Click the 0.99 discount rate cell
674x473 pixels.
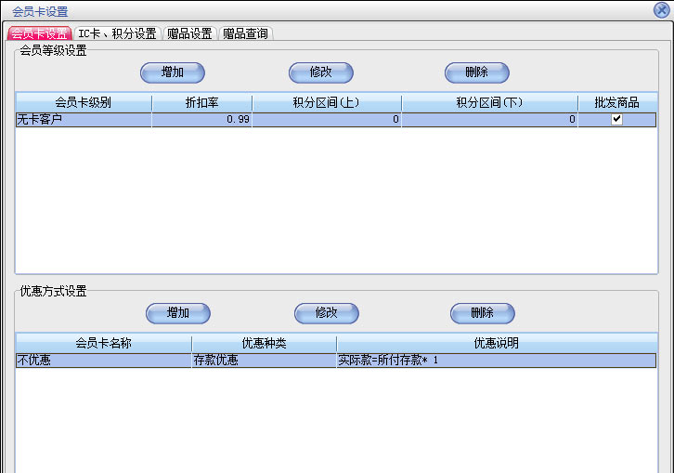(201, 120)
